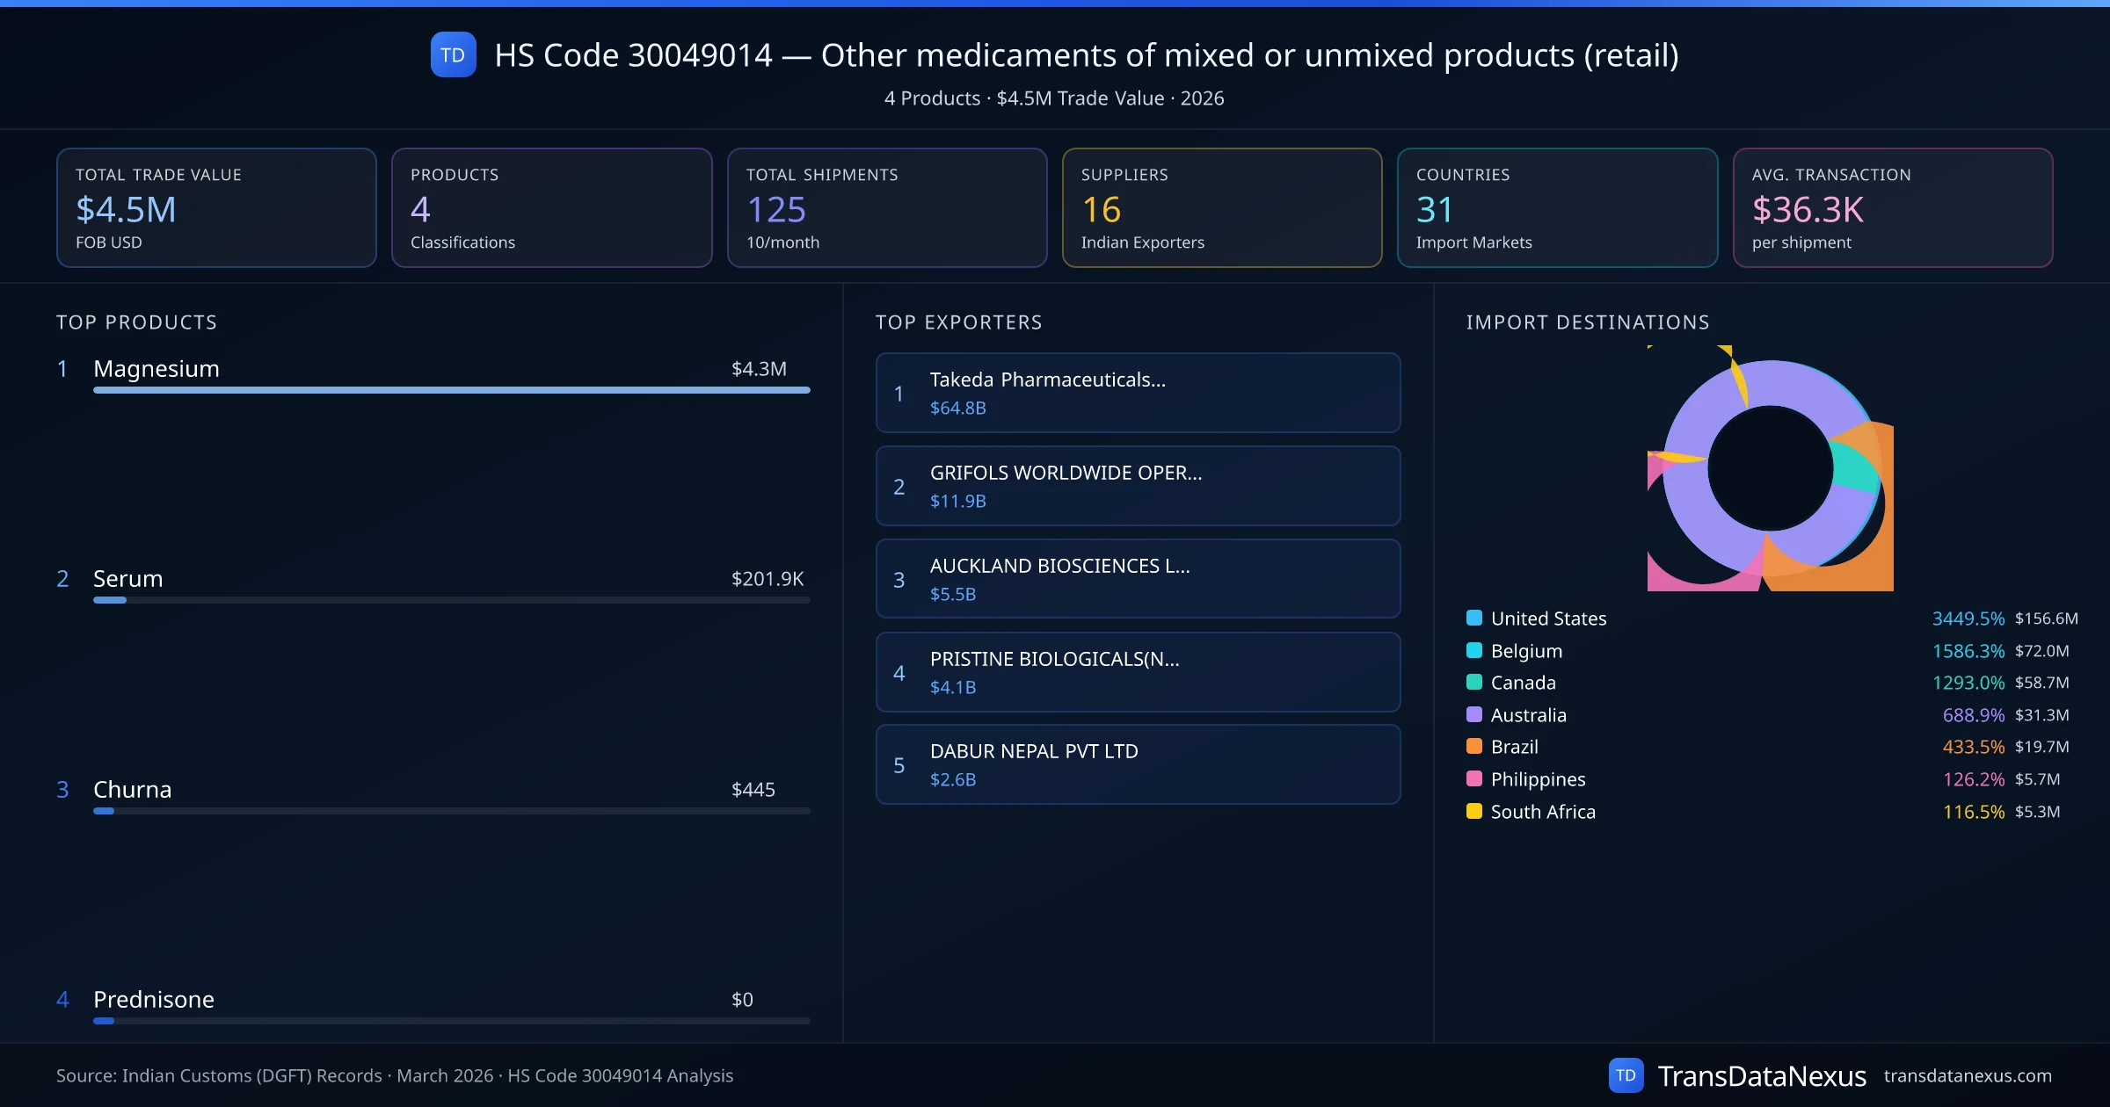Click the TransDataNexus logo icon in footer
The height and width of the screenshot is (1107, 2110).
1627,1074
